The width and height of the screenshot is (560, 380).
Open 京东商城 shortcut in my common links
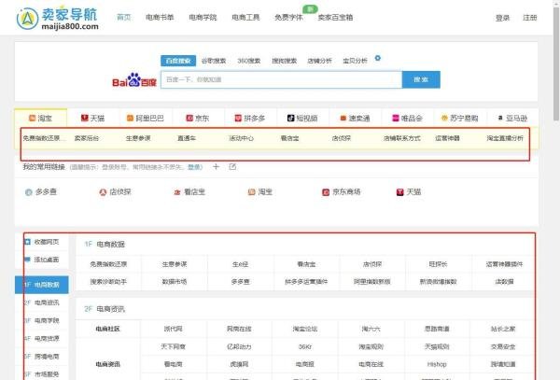(341, 192)
